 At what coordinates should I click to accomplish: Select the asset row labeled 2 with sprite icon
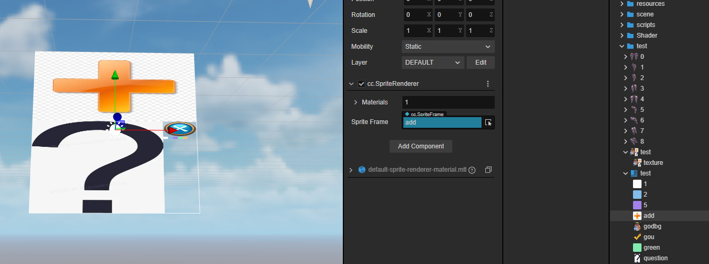[660, 78]
